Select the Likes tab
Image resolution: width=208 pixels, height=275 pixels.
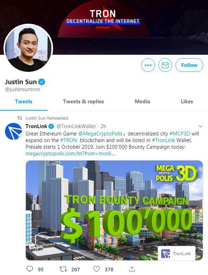pyautogui.click(x=187, y=101)
